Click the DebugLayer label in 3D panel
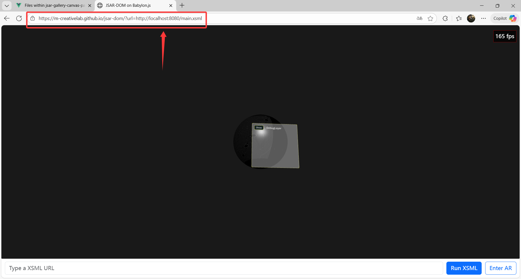 click(x=274, y=128)
